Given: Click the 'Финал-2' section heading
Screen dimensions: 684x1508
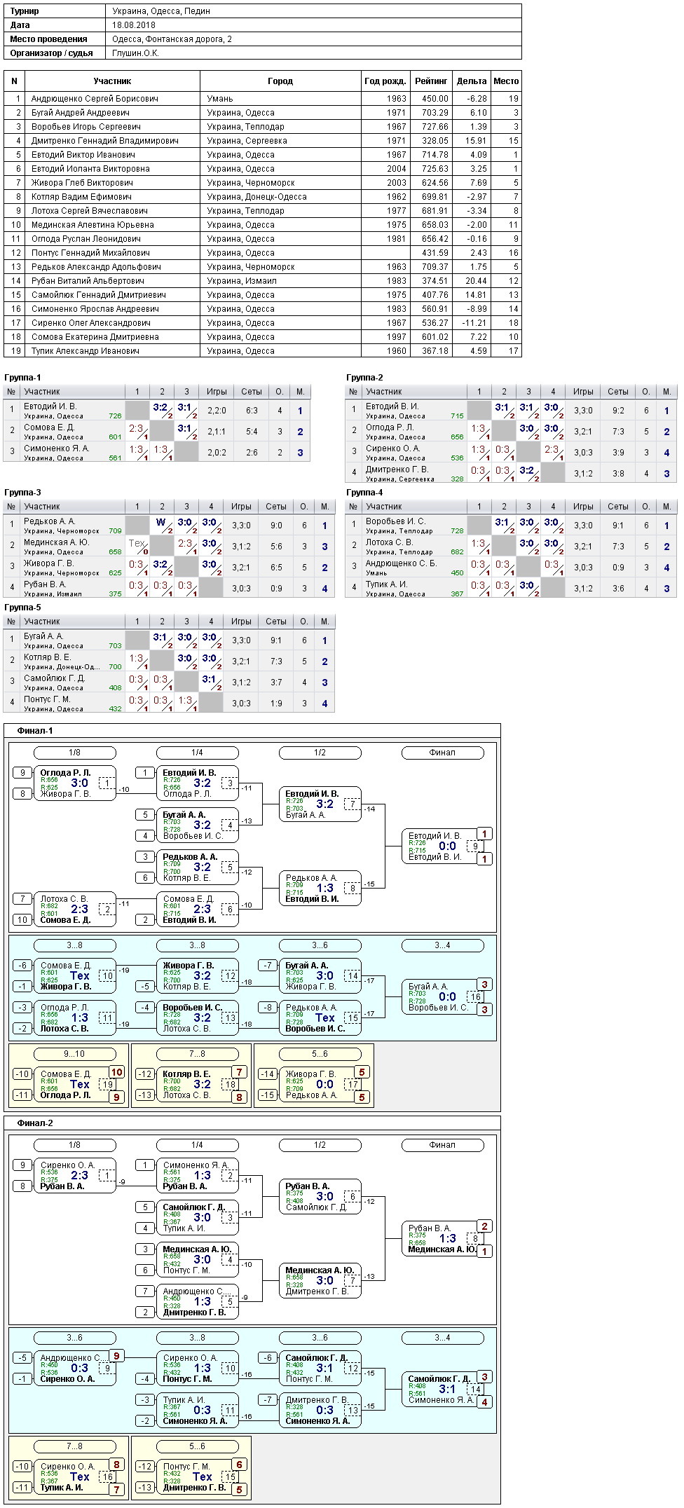Looking at the screenshot, I should coord(35,1123).
